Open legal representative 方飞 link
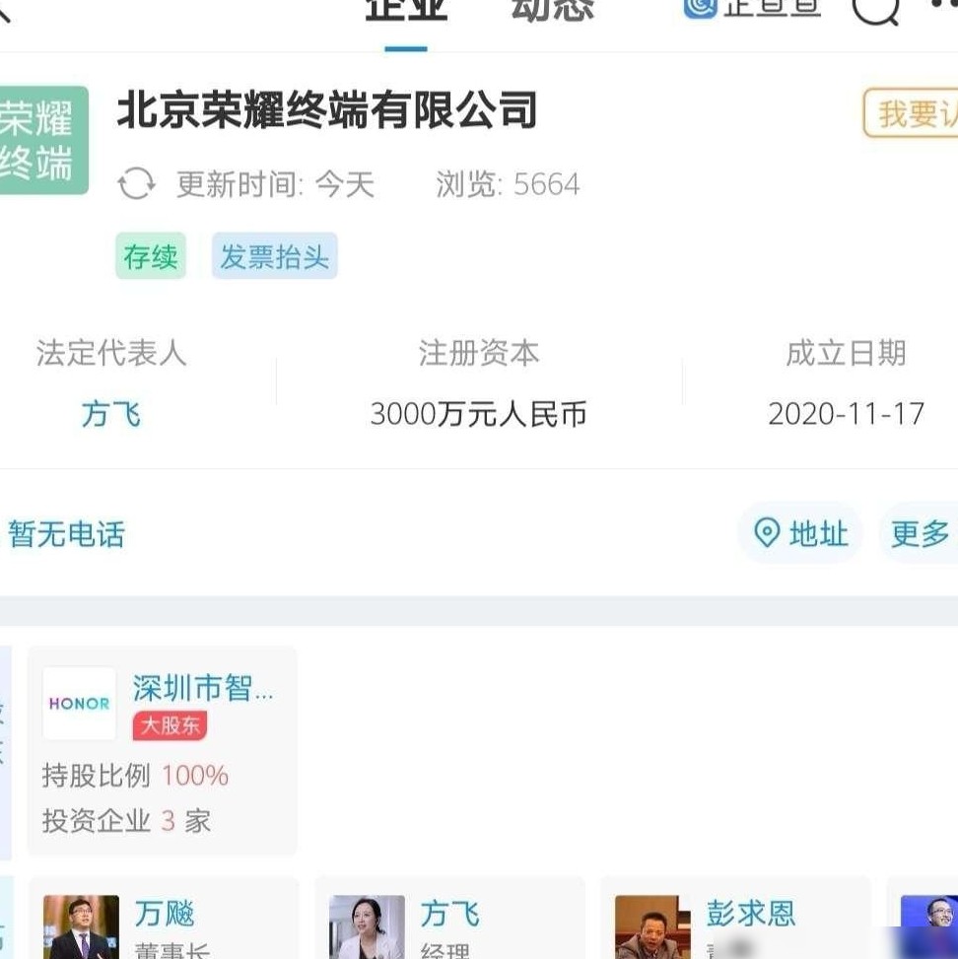Viewport: 958px width, 959px height. [x=110, y=414]
